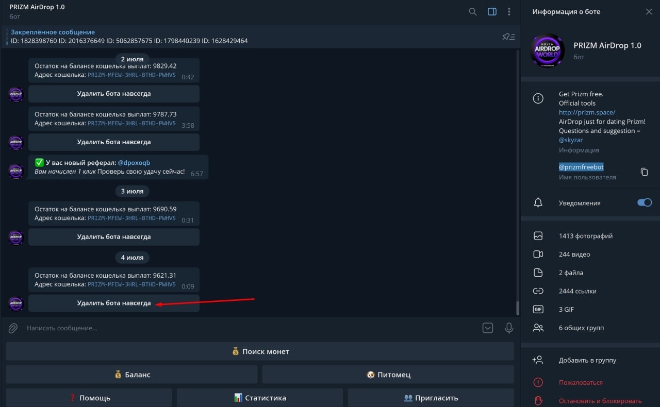
Task: Click the red hand block icon
Action: tap(538, 401)
